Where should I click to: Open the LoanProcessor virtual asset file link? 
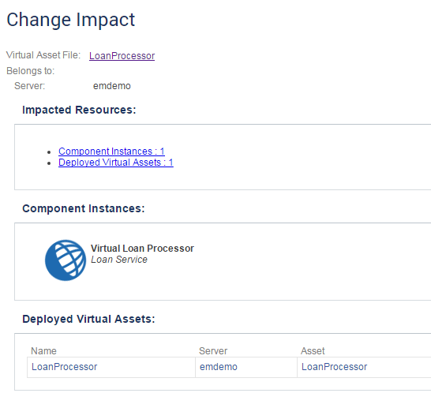coord(122,56)
